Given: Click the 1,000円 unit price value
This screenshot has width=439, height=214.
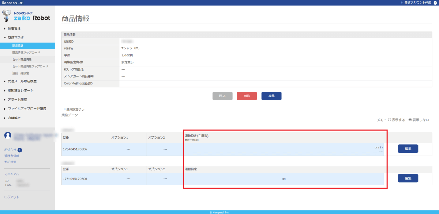Looking at the screenshot, I should [128, 55].
